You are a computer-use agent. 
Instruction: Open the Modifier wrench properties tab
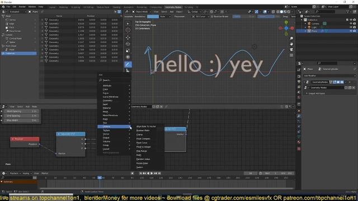299,116
